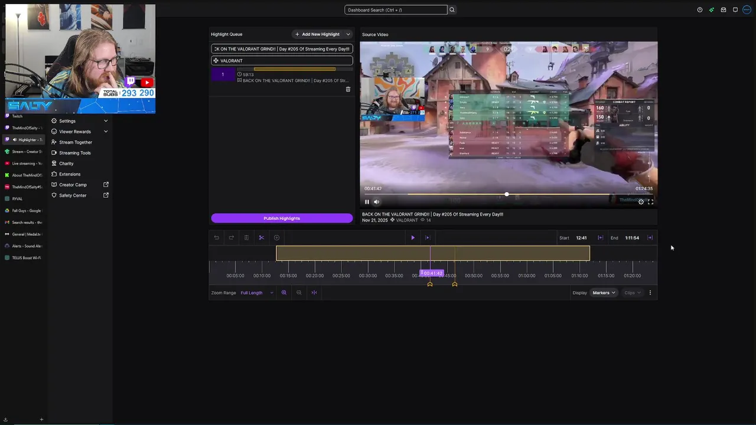
Task: Select the scissors split tool
Action: [262, 238]
